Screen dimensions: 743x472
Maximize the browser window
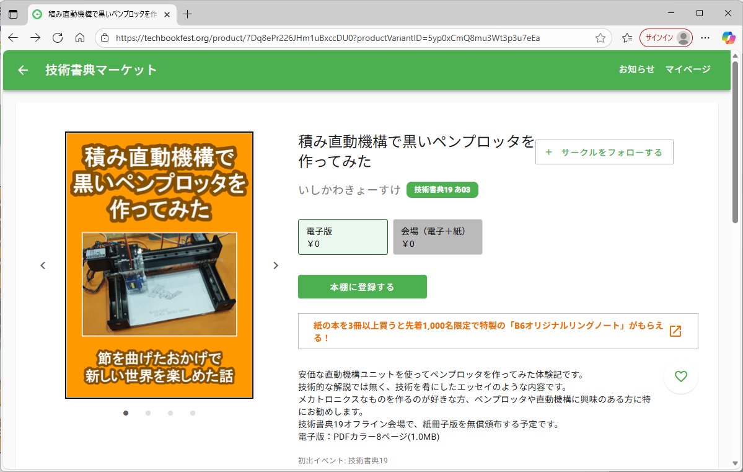pos(700,13)
